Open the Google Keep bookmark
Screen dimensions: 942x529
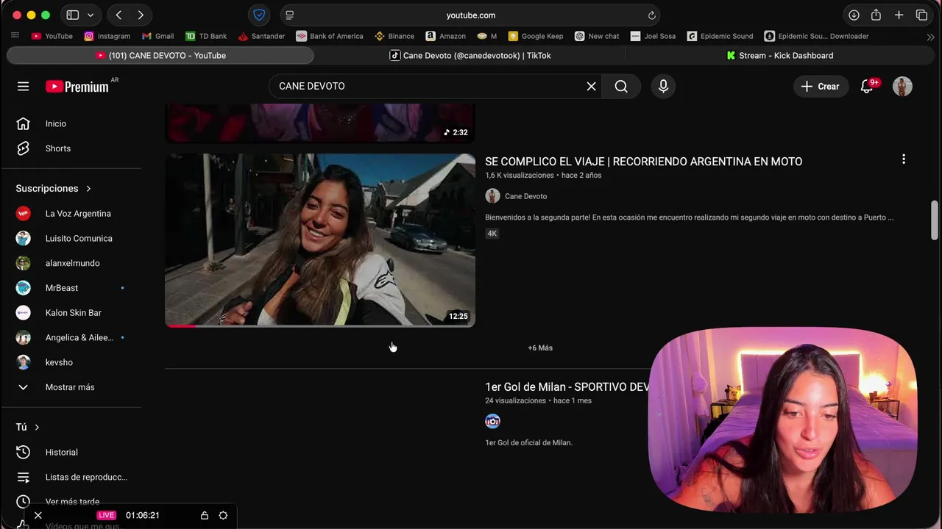536,36
